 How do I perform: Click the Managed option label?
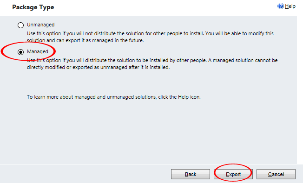(38, 51)
